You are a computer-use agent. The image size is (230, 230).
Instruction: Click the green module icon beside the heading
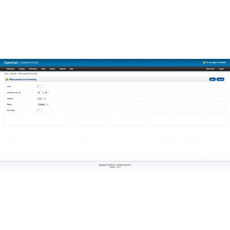pos(7,79)
